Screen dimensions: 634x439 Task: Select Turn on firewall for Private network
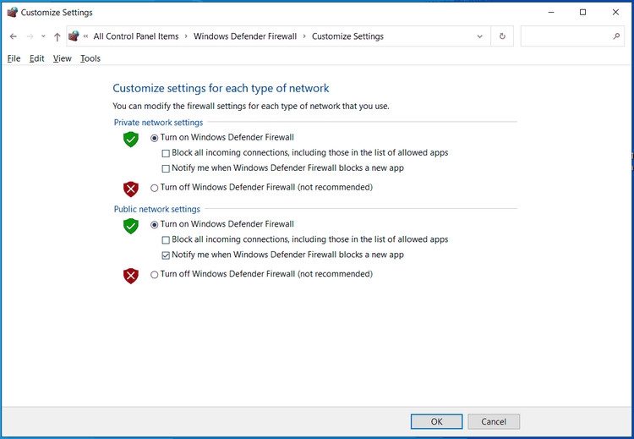click(x=154, y=138)
